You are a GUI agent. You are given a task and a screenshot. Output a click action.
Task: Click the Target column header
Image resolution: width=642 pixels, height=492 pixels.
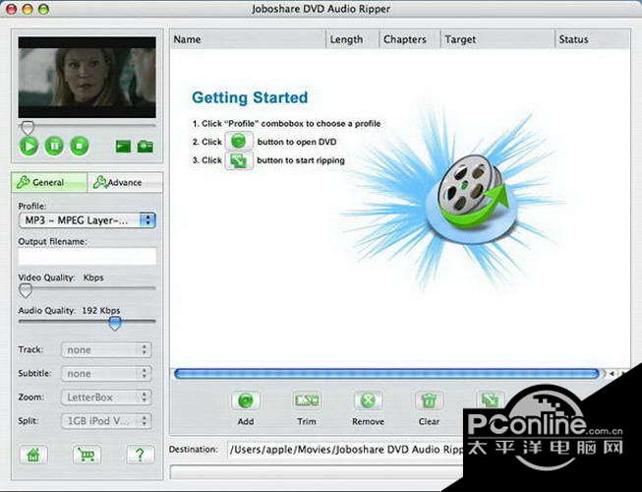coord(497,39)
